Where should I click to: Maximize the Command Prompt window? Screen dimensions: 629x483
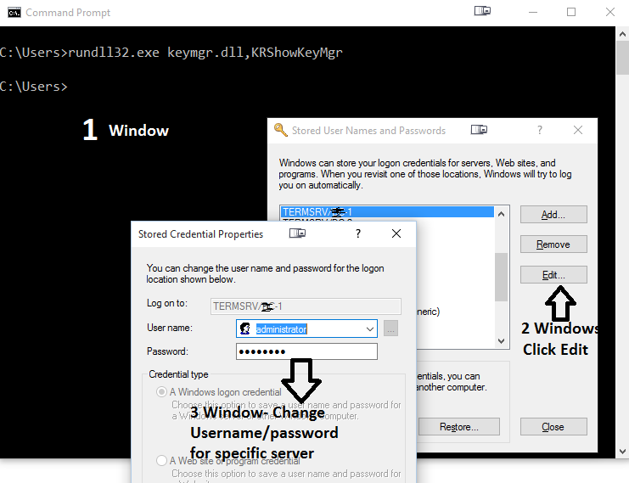point(571,12)
